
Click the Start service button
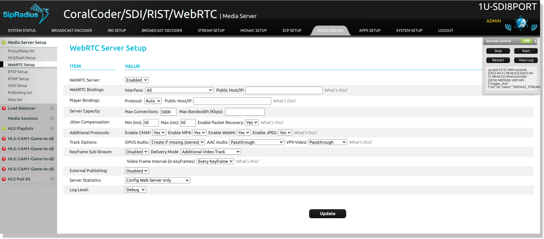coord(526,51)
